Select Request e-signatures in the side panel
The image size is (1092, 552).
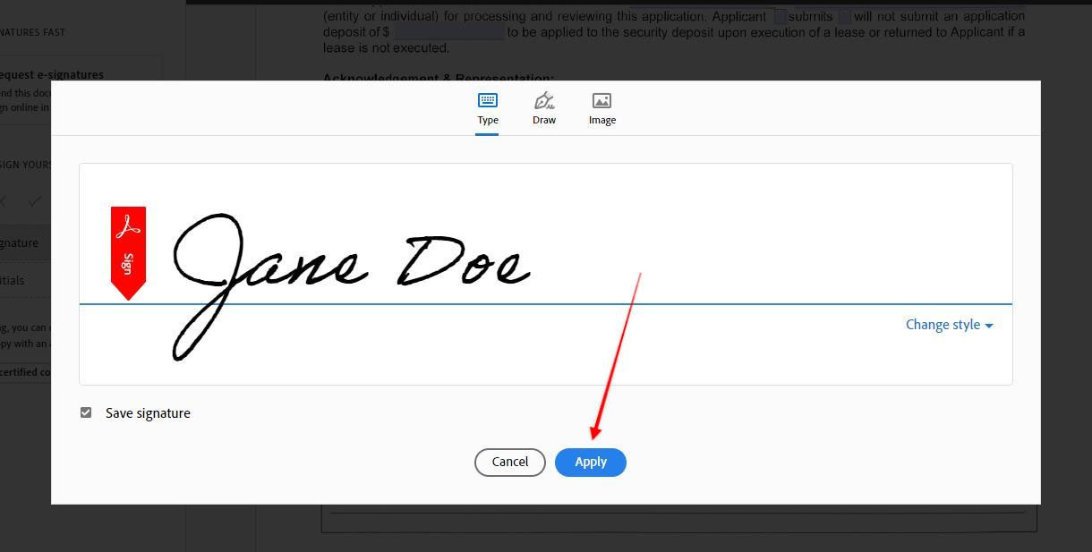click(52, 75)
